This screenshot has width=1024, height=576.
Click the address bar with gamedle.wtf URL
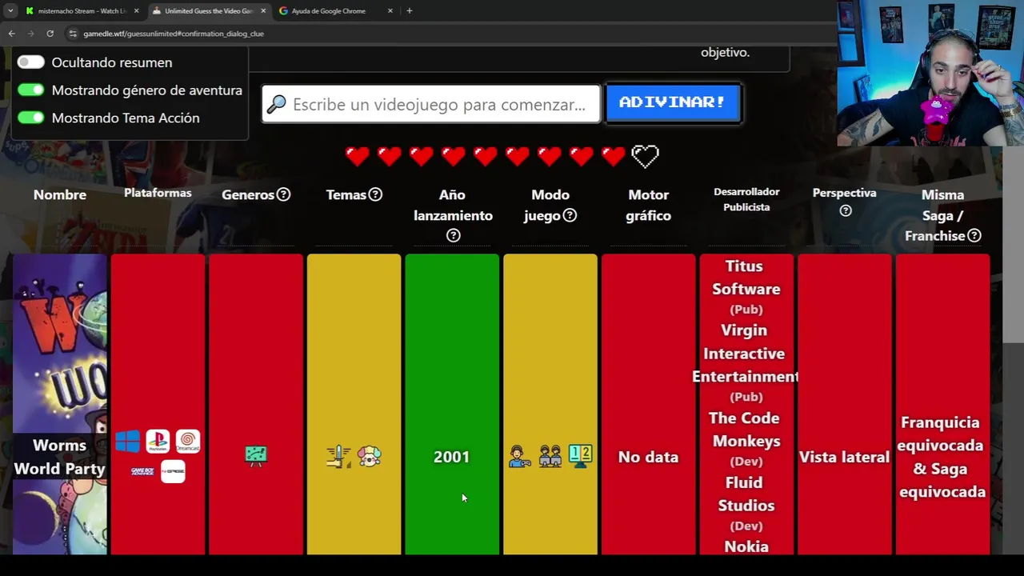tap(448, 34)
